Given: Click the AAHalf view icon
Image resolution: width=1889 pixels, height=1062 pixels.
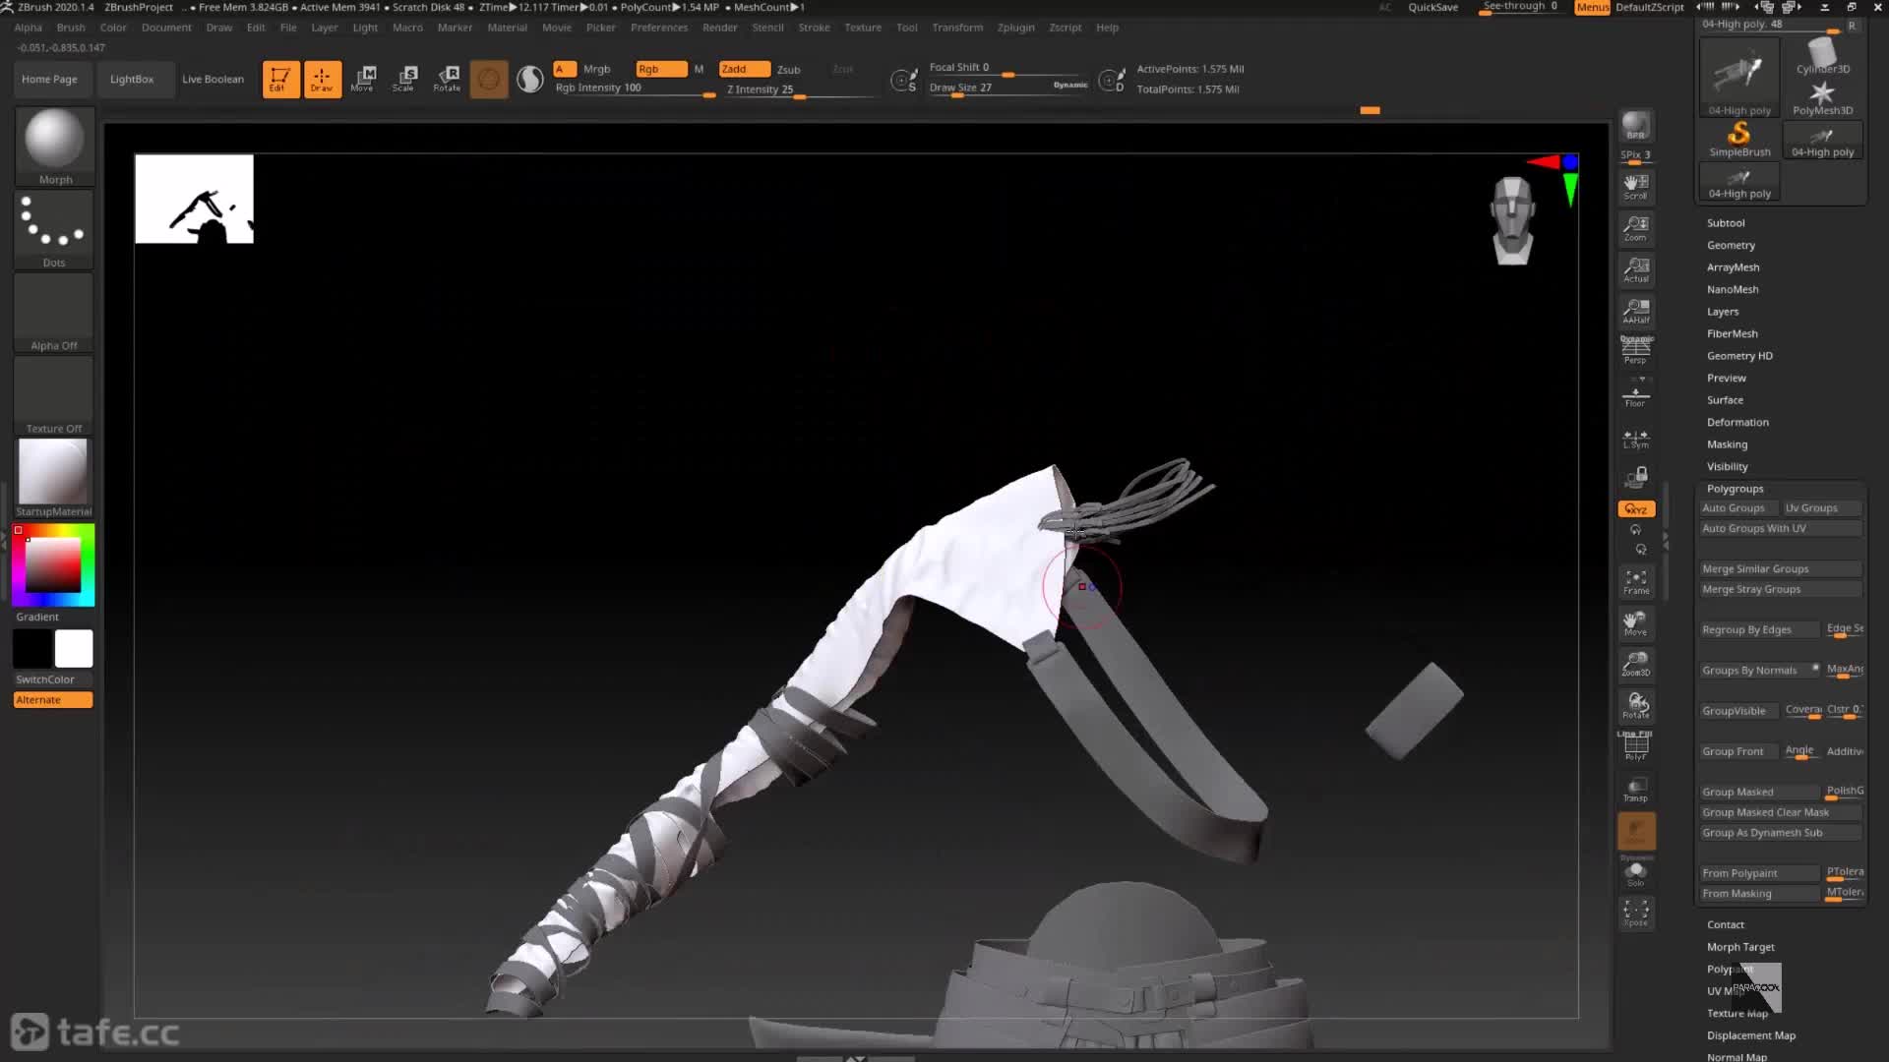Looking at the screenshot, I should [x=1636, y=310].
